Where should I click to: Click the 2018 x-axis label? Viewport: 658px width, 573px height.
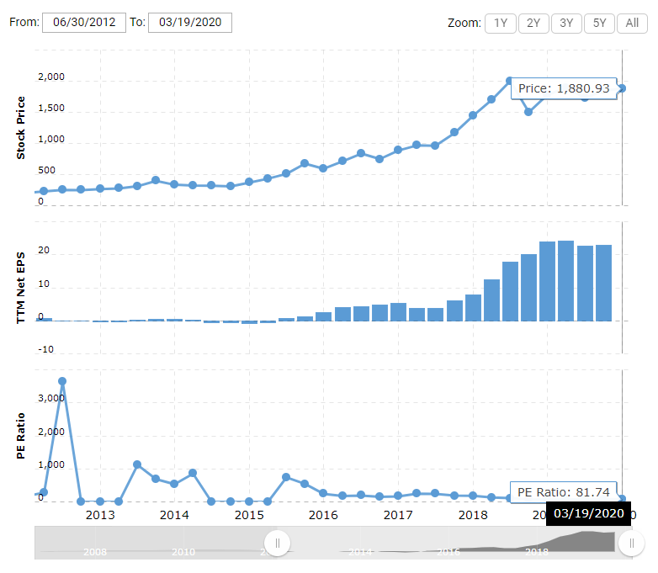coord(473,515)
